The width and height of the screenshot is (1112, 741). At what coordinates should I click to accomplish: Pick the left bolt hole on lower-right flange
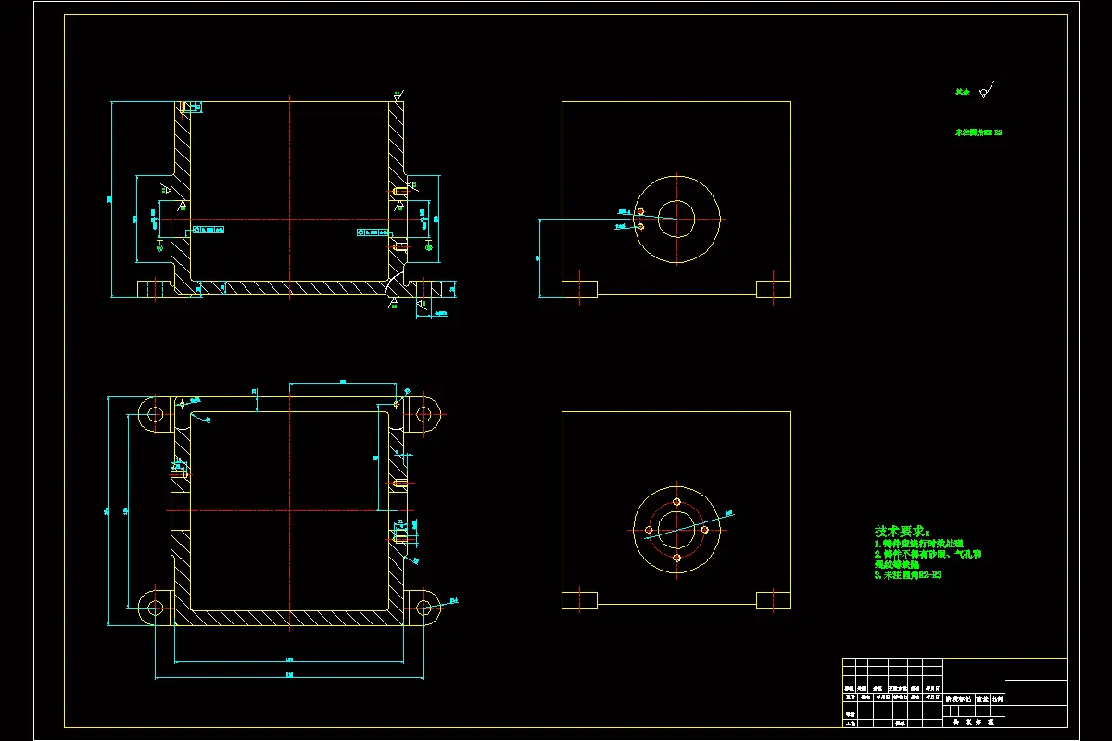(649, 530)
